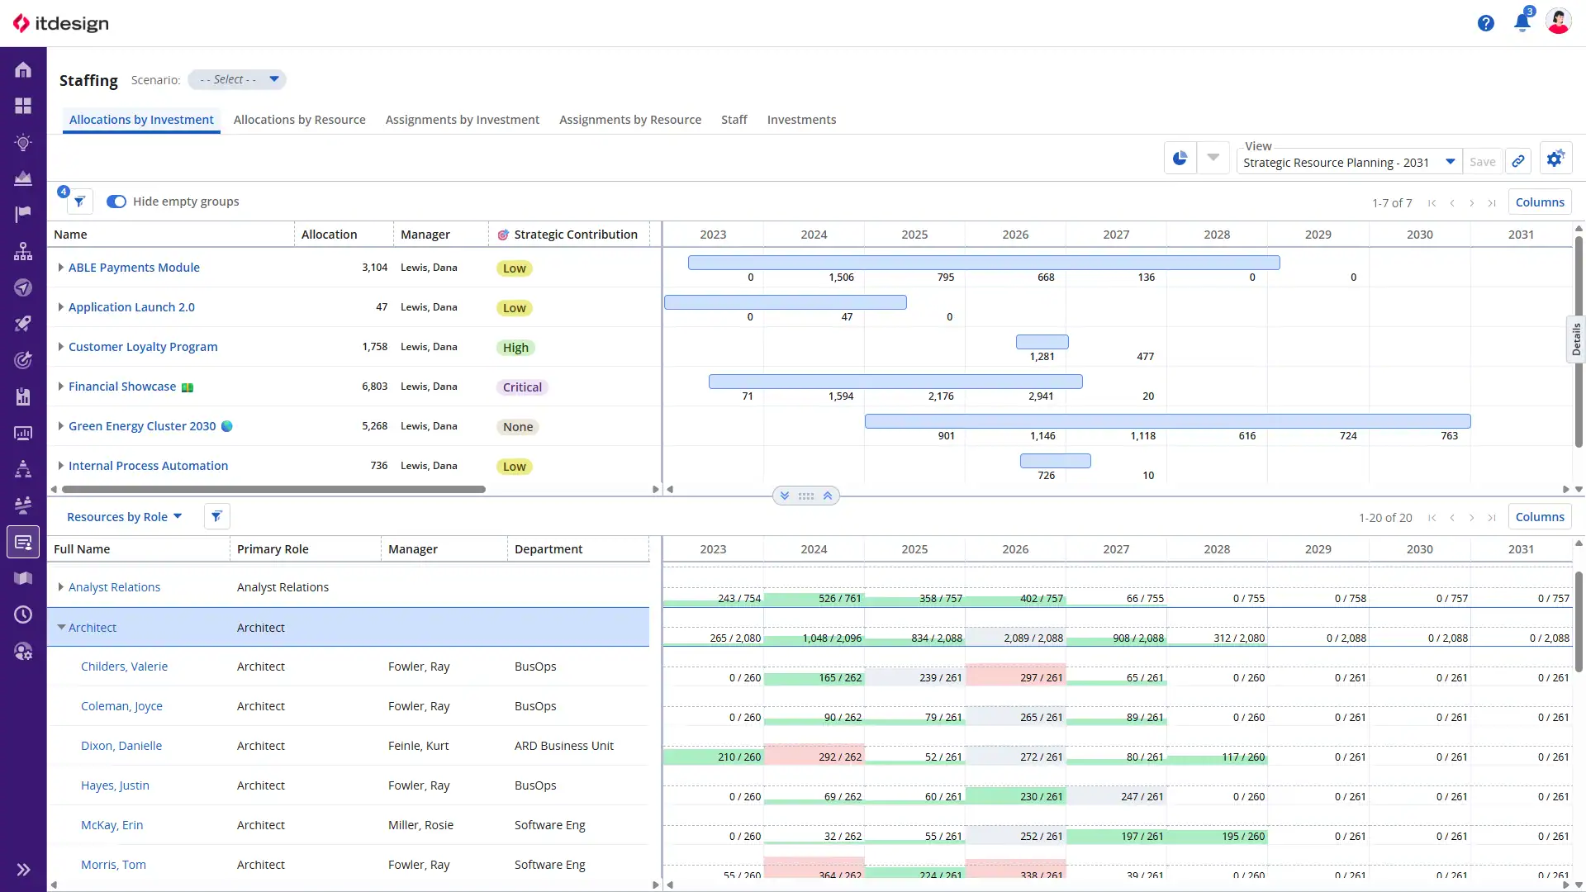The image size is (1586, 892).
Task: Open the org hierarchy icon in sidebar
Action: [x=23, y=251]
